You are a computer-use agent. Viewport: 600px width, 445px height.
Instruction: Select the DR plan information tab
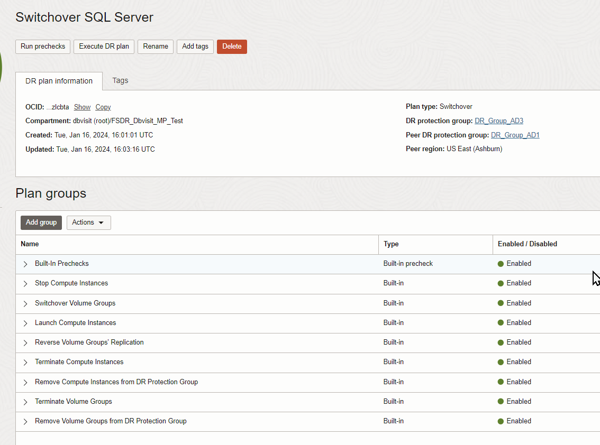pyautogui.click(x=59, y=81)
